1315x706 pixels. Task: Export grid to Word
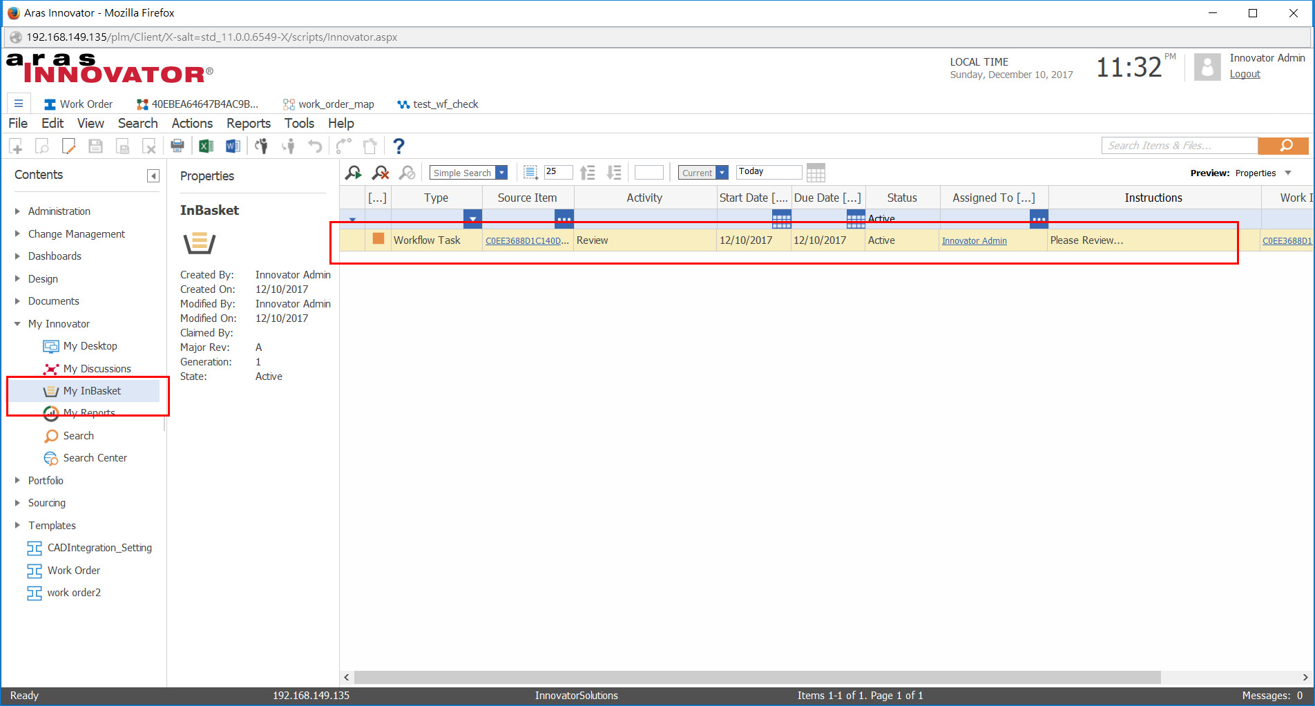tap(233, 146)
